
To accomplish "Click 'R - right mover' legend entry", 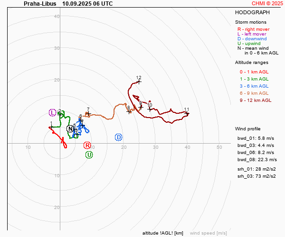I will [x=253, y=29].
